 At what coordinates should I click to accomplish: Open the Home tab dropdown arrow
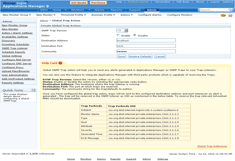tap(66, 10)
